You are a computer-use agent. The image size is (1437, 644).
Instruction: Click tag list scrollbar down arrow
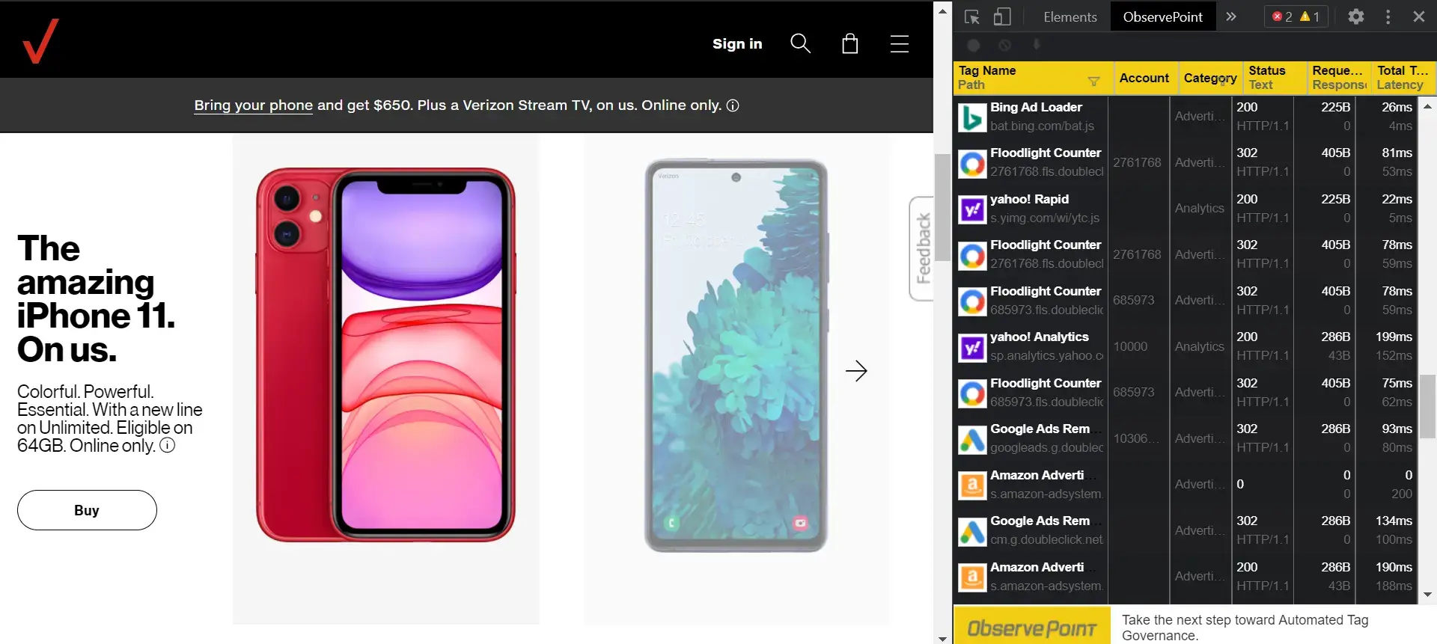coord(1427,595)
